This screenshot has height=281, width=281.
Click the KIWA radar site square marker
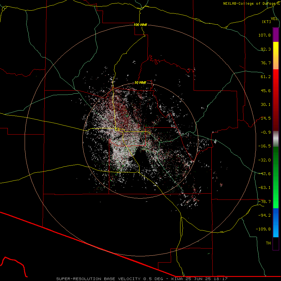117,129
